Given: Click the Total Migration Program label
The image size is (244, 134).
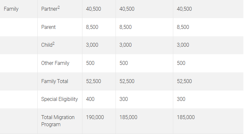Looking at the screenshot, I should coord(58,121).
